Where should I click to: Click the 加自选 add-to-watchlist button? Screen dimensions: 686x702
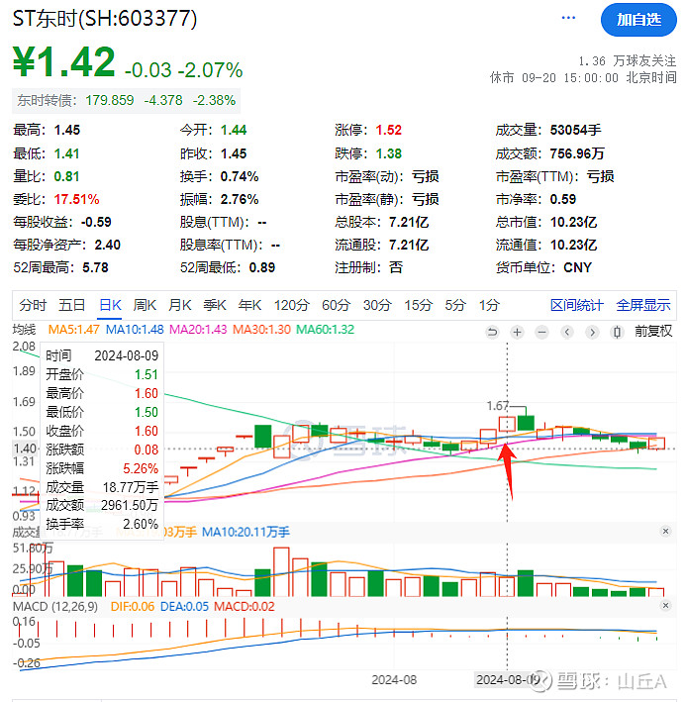click(x=638, y=19)
